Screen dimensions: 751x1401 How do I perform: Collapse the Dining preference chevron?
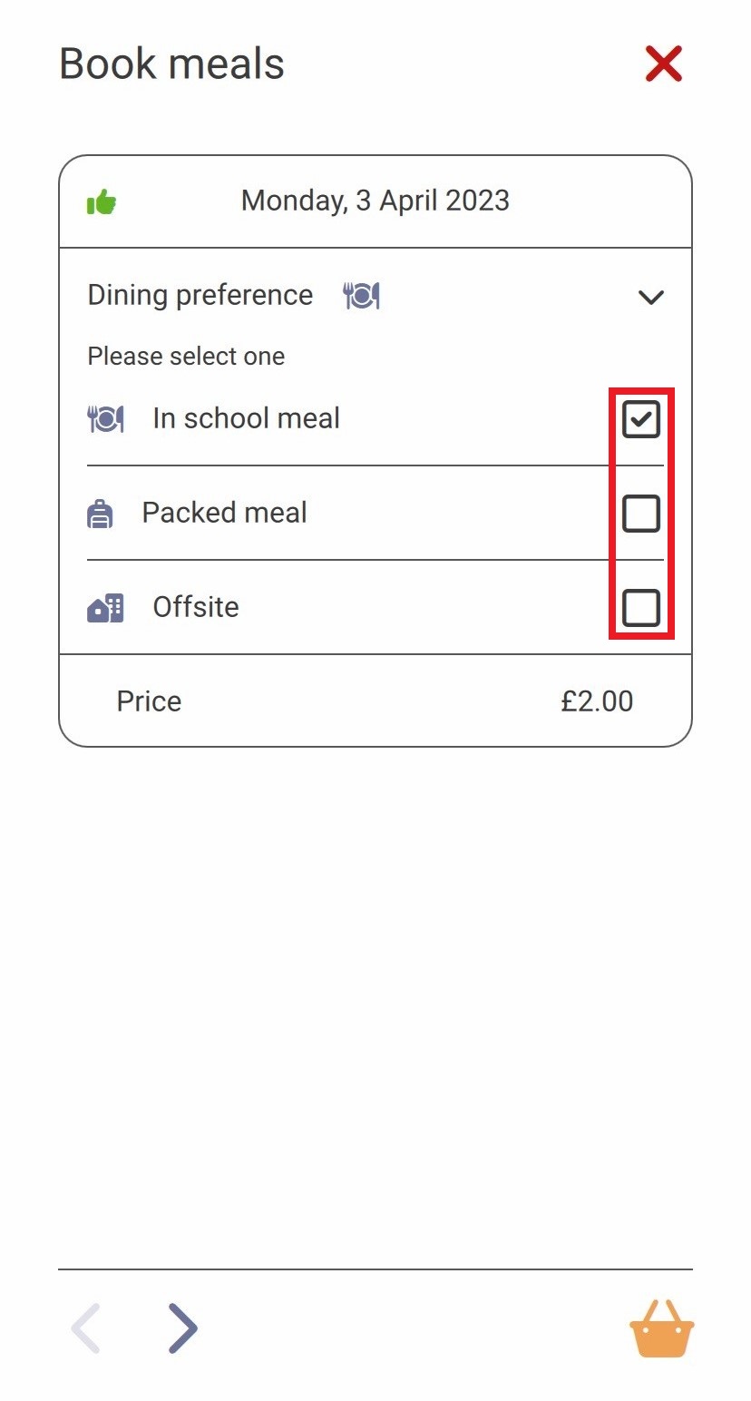pos(651,297)
